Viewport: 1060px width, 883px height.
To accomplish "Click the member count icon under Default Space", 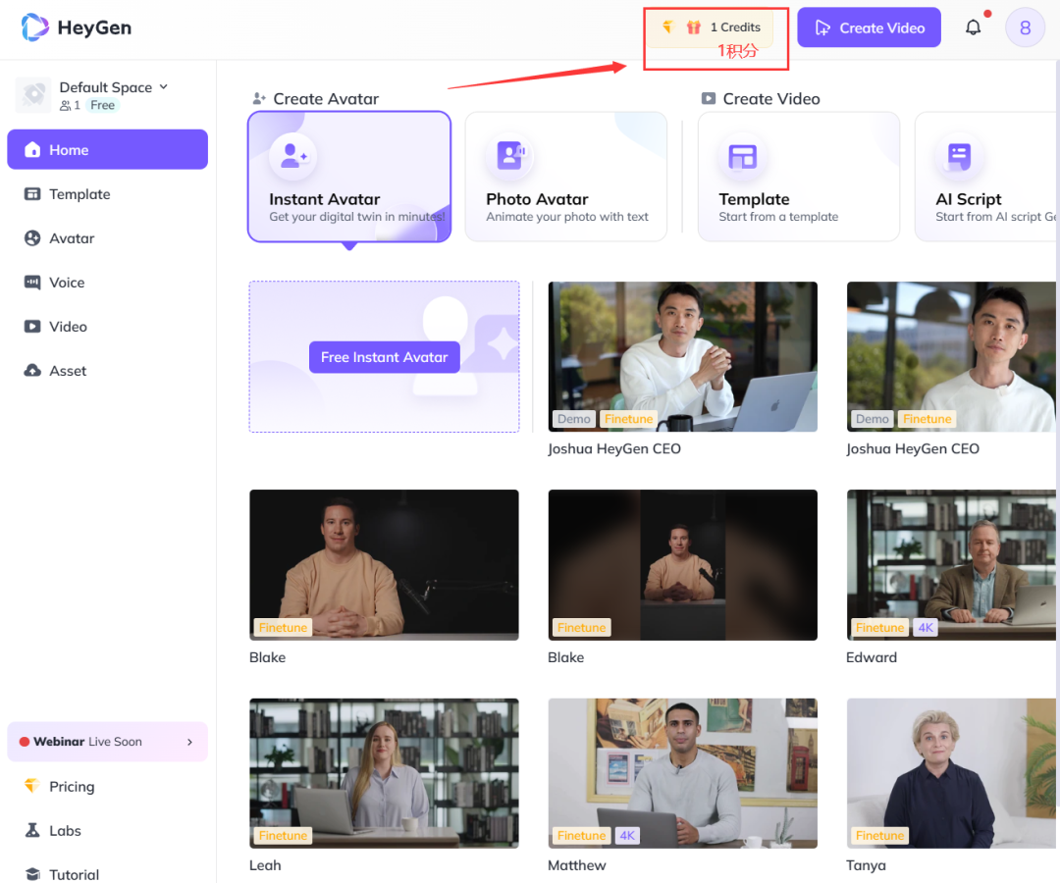I will (65, 105).
